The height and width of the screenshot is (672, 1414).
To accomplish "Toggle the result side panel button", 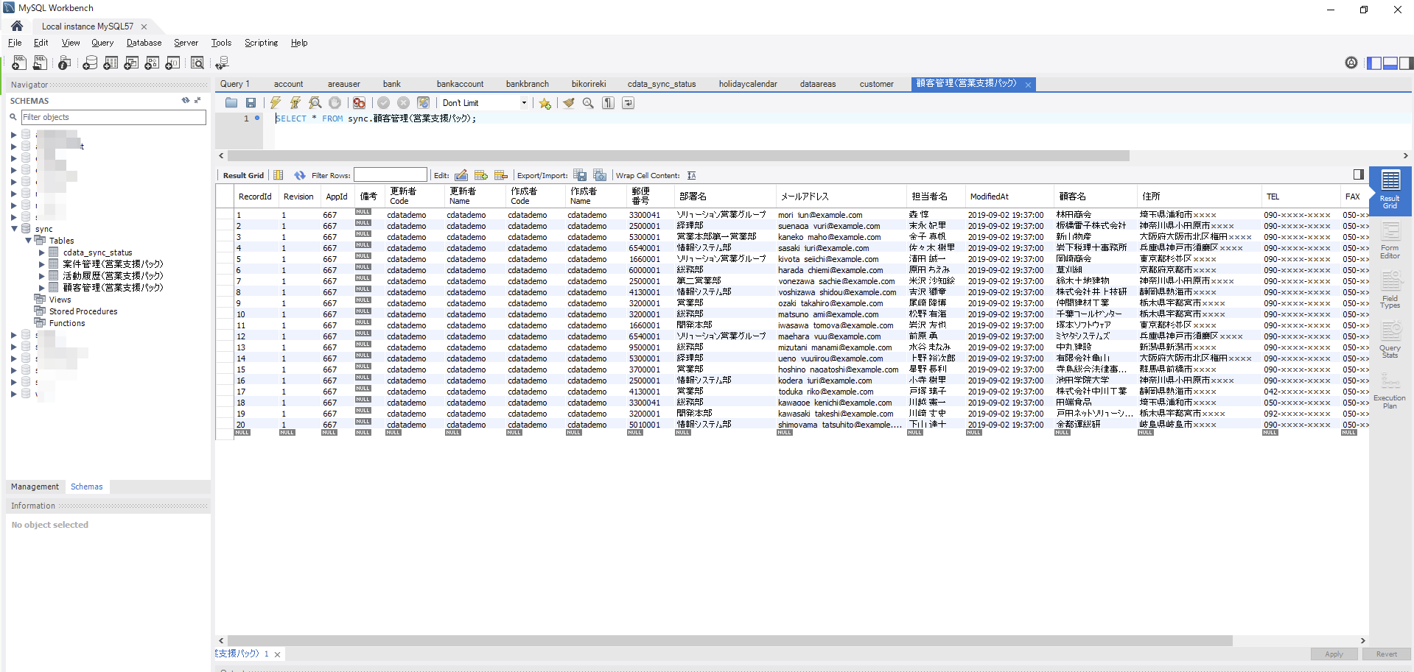I will pos(1359,174).
